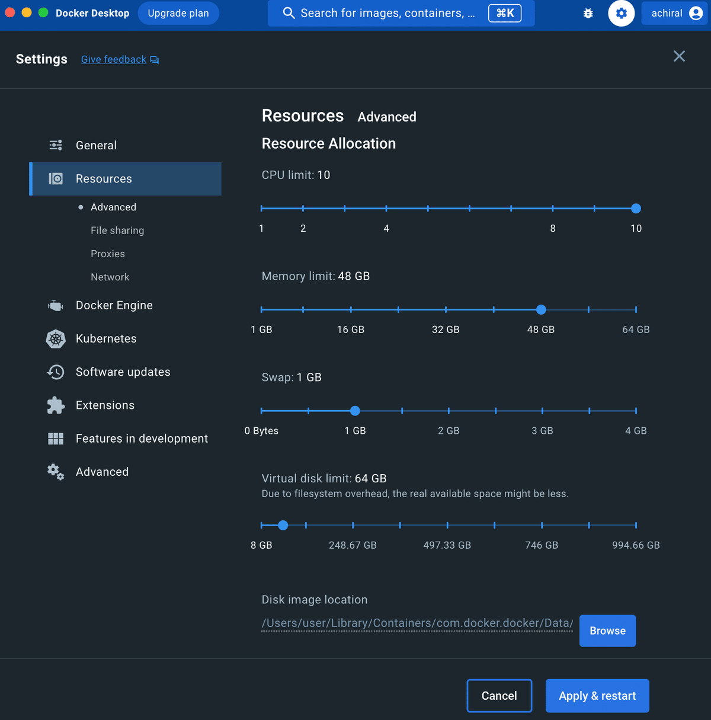This screenshot has height=720, width=711.
Task: Select Proxies sub-item
Action: point(108,254)
